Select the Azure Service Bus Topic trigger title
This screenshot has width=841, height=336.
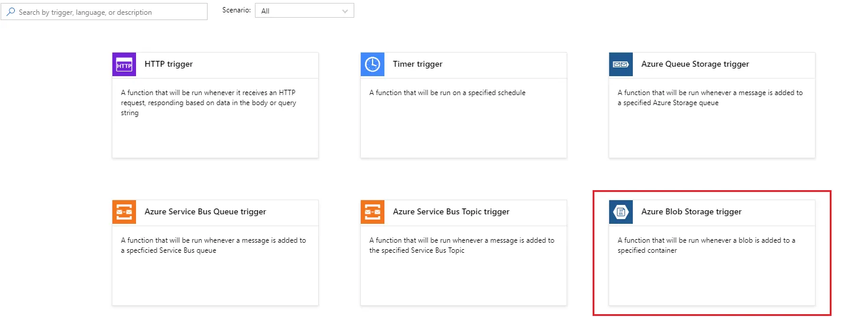pos(451,211)
